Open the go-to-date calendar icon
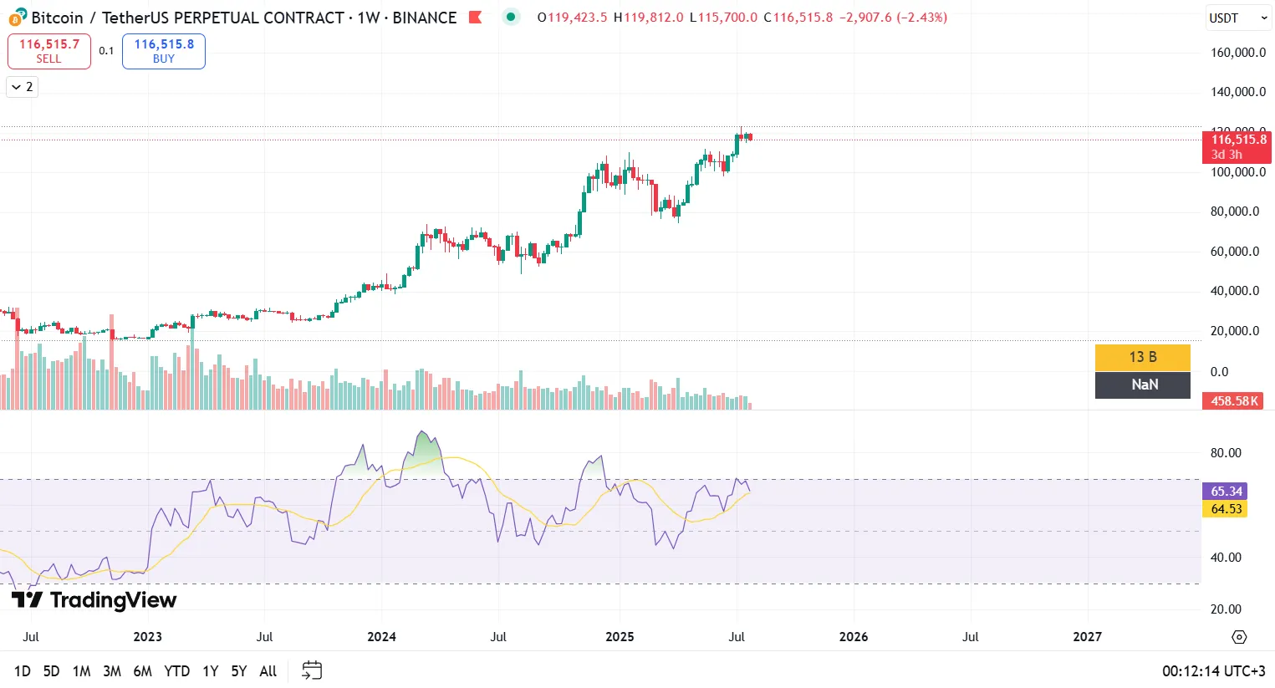The image size is (1275, 688). point(312,670)
